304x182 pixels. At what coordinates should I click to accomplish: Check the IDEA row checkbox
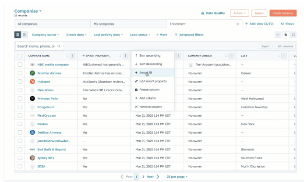pos(20,166)
